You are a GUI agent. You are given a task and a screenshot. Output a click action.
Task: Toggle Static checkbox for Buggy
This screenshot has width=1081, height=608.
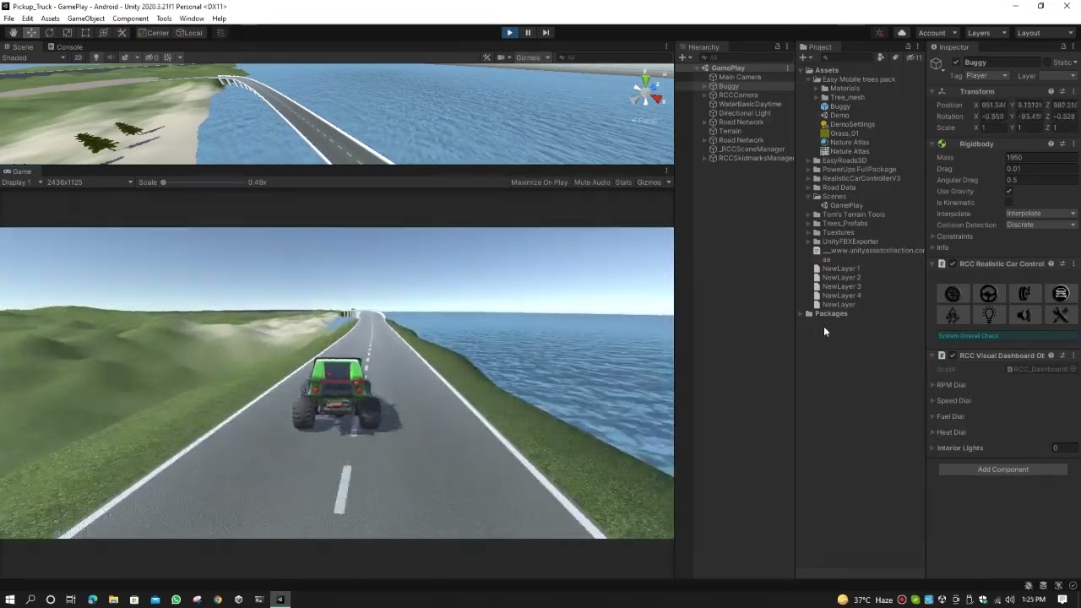[x=1047, y=62]
